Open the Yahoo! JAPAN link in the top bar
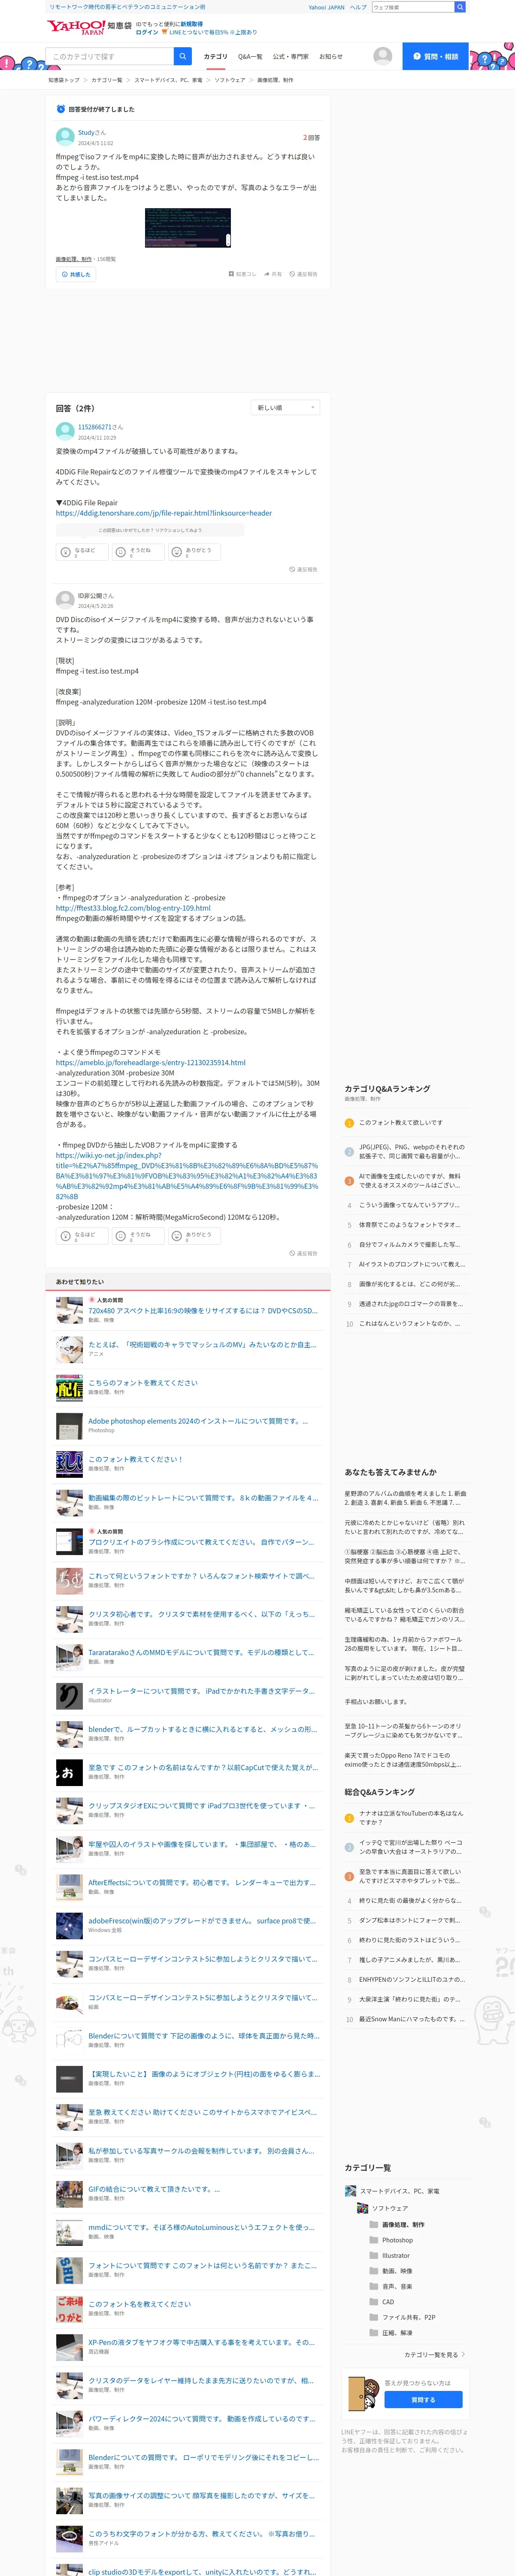515x2576 pixels. pyautogui.click(x=326, y=7)
